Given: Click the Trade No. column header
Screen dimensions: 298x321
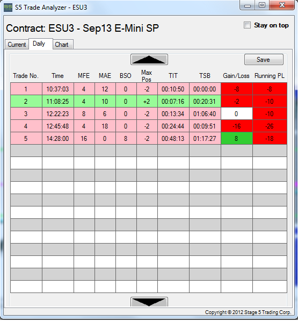Looking at the screenshot, I should [x=26, y=76].
